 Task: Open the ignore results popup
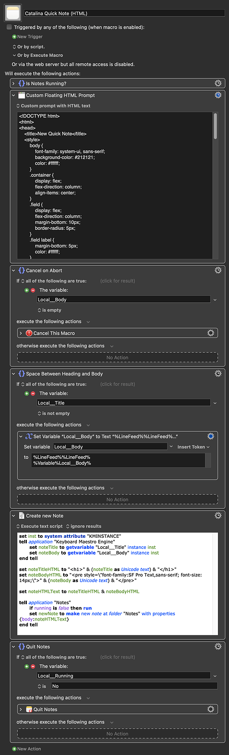[85, 526]
